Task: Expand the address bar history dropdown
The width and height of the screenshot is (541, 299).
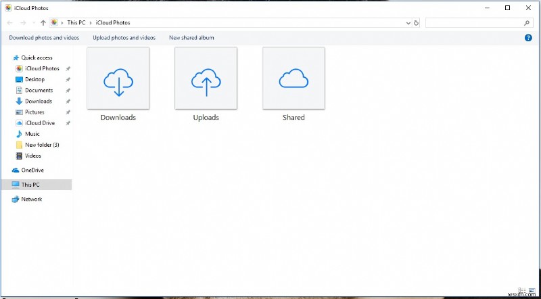Action: [x=408, y=23]
